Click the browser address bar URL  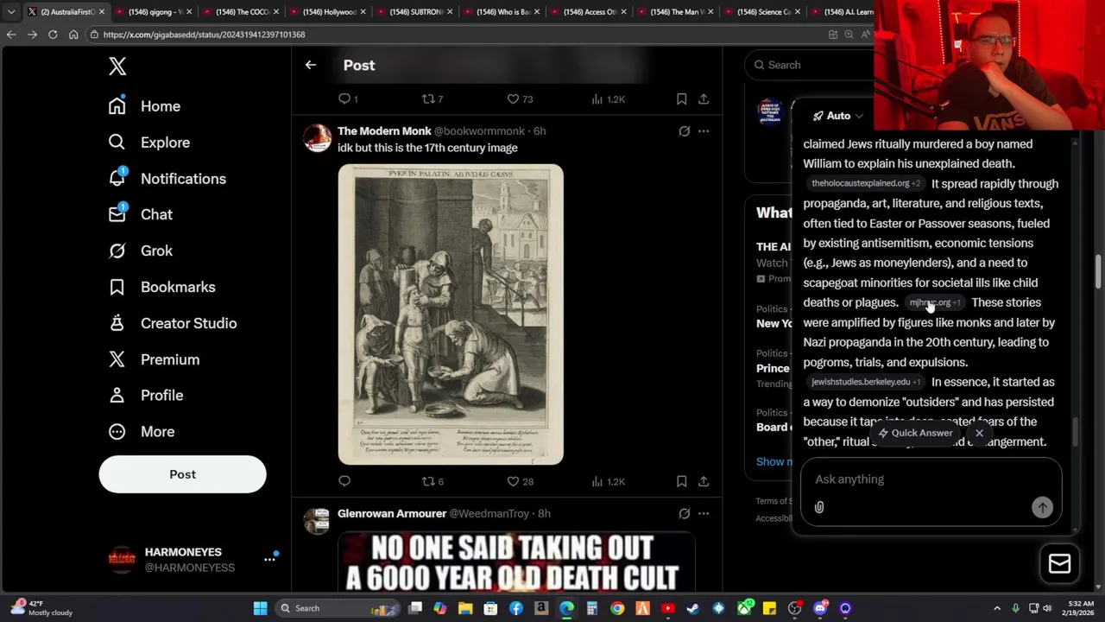(204, 35)
